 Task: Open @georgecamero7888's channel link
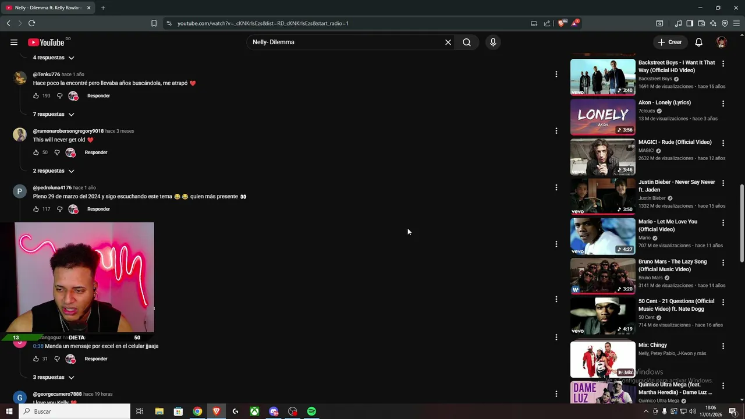(x=57, y=394)
